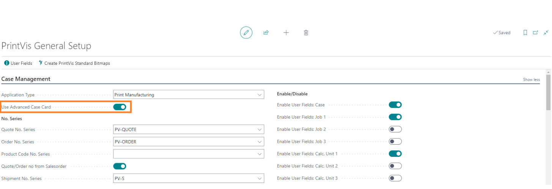
Task: Click the No. Series group heading
Action: point(11,119)
